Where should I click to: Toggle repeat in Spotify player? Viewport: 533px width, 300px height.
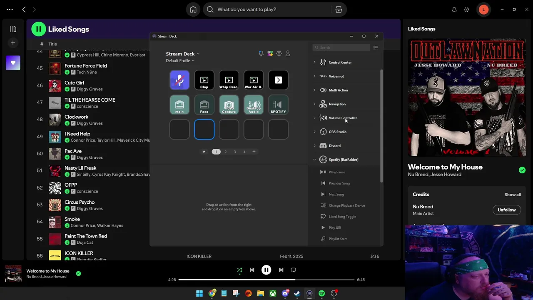[293, 270]
